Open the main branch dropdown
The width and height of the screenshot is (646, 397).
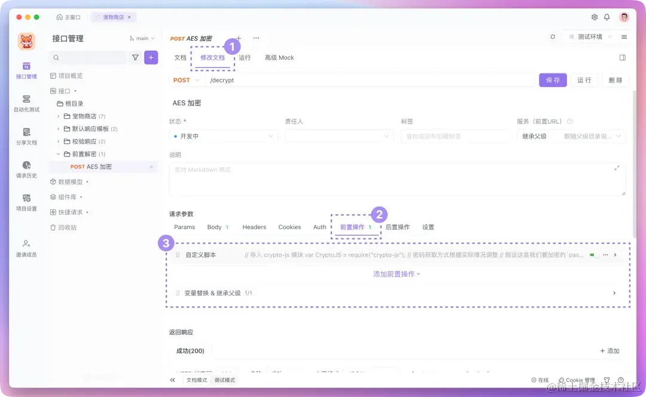(141, 38)
